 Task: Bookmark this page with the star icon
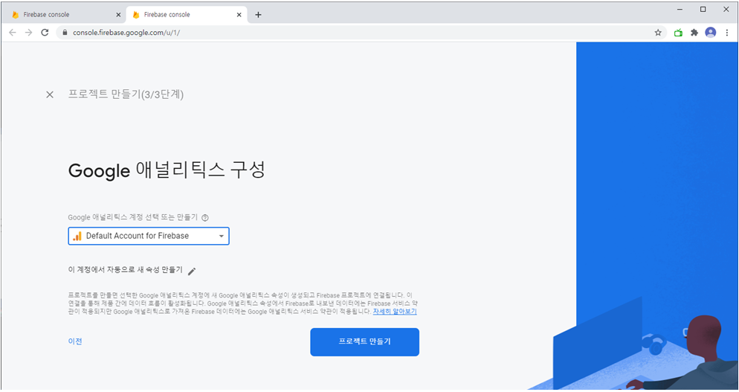pyautogui.click(x=658, y=33)
